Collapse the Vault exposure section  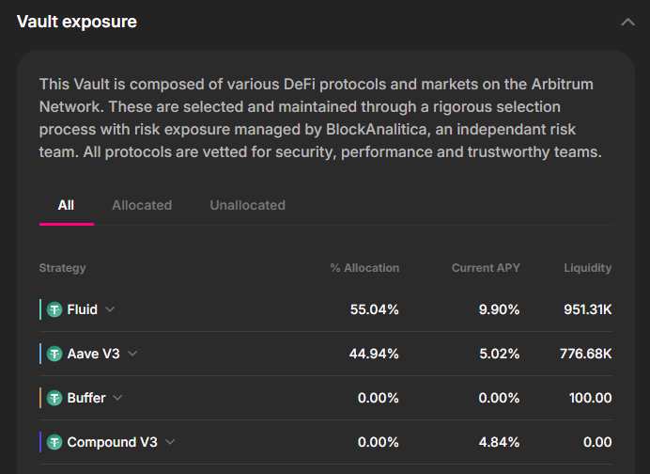coord(627,22)
